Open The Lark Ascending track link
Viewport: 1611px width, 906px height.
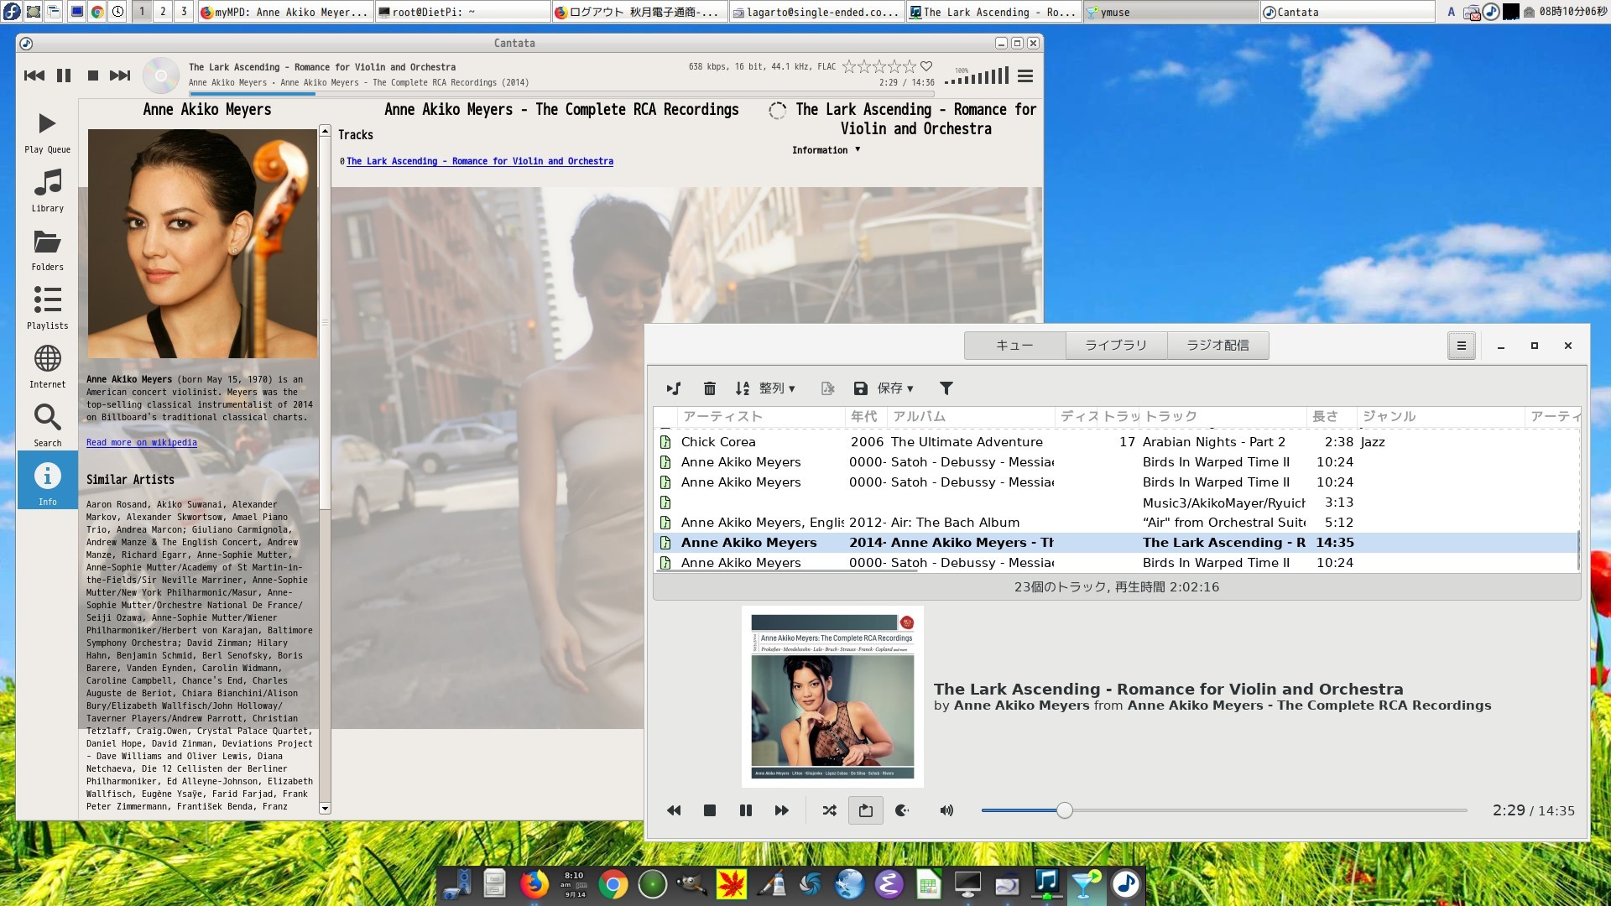pos(479,161)
